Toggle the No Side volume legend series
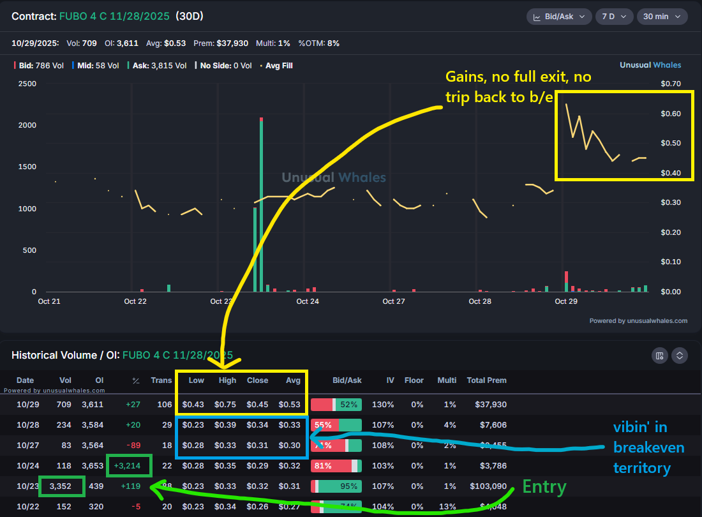This screenshot has width=702, height=517. click(x=223, y=65)
